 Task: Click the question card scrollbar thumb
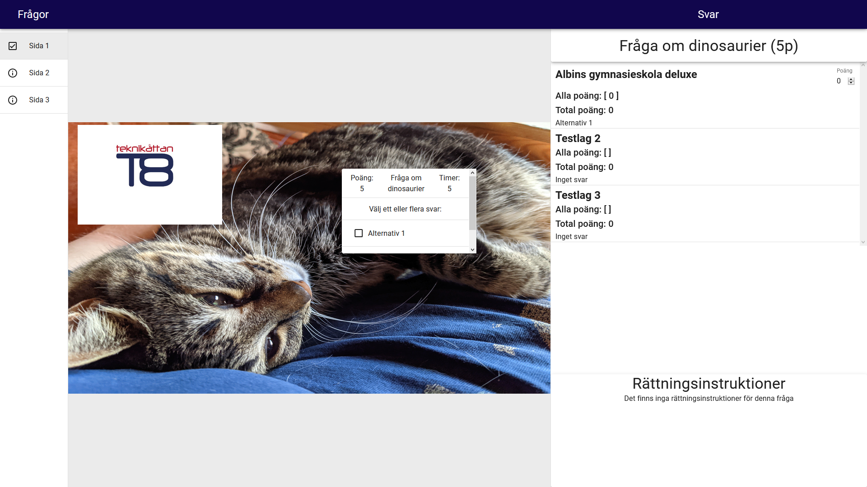473,203
